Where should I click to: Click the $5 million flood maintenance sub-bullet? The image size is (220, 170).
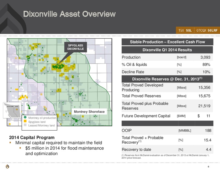point(65,151)
